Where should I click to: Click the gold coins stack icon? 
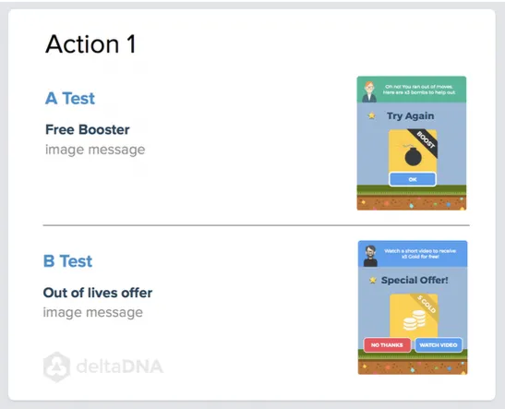click(x=415, y=320)
